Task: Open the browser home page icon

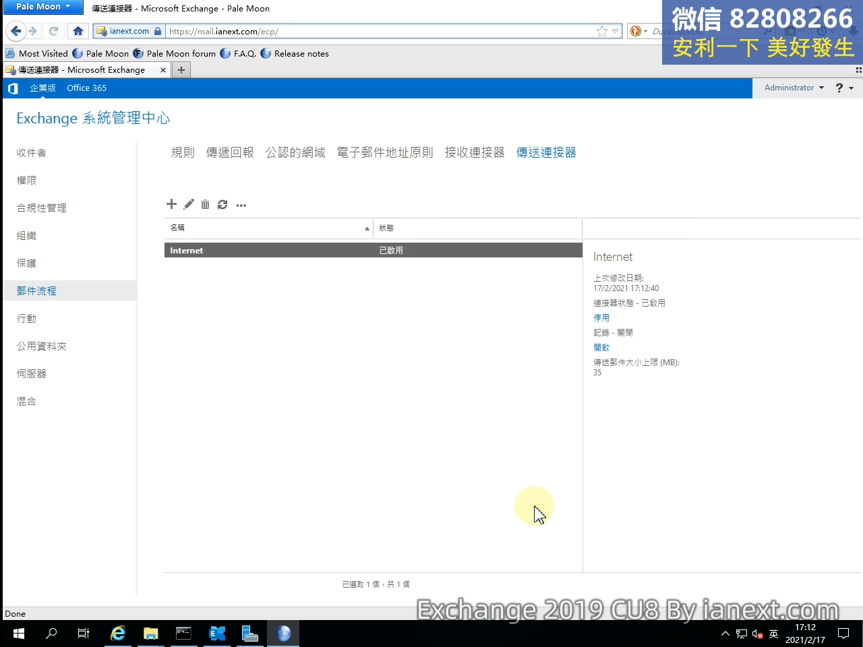Action: click(78, 31)
